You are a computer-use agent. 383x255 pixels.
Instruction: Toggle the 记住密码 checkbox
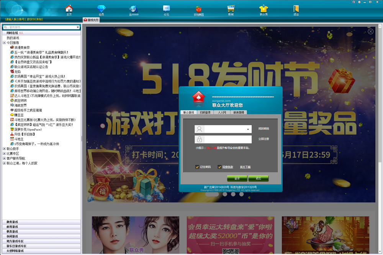(x=197, y=167)
